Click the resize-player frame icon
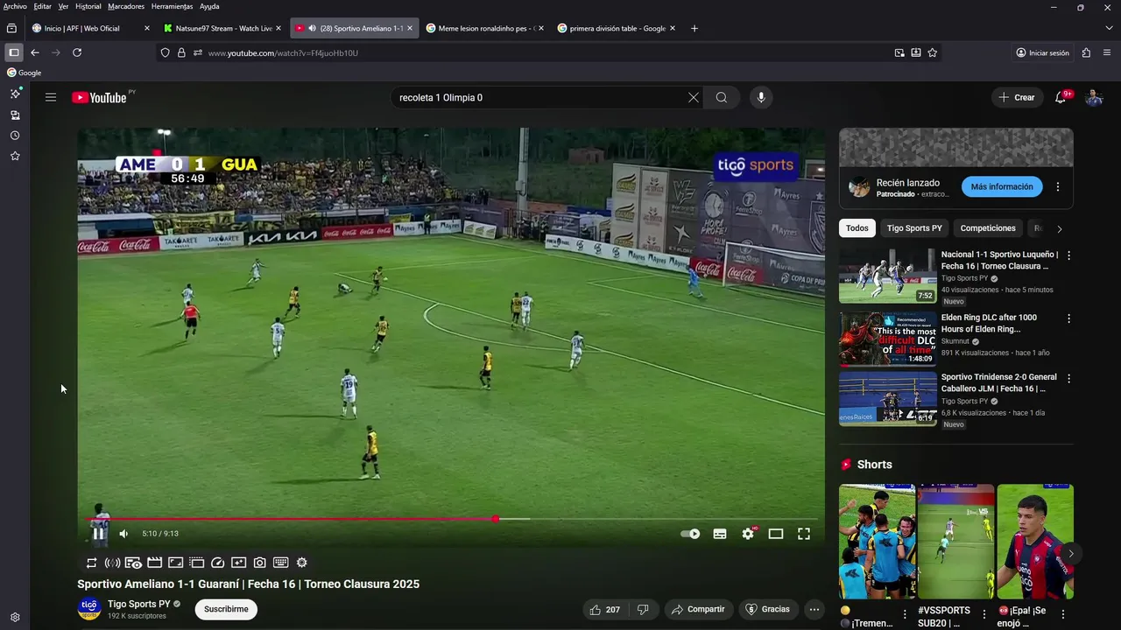1121x630 pixels. click(175, 563)
